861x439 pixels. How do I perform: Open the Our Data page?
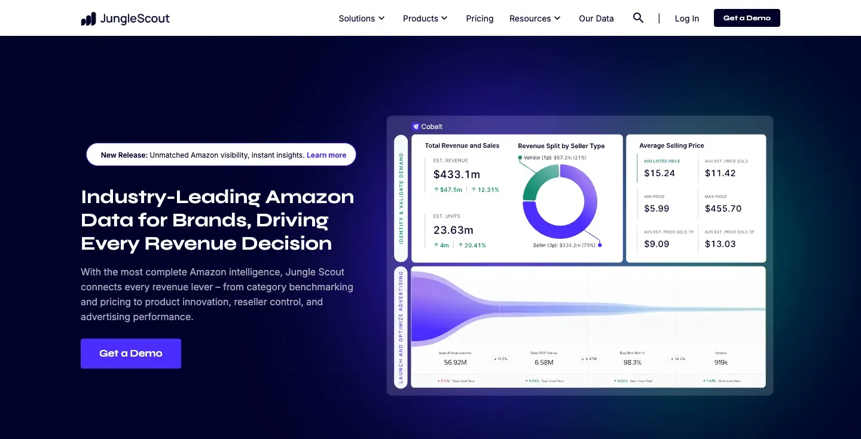(x=596, y=19)
